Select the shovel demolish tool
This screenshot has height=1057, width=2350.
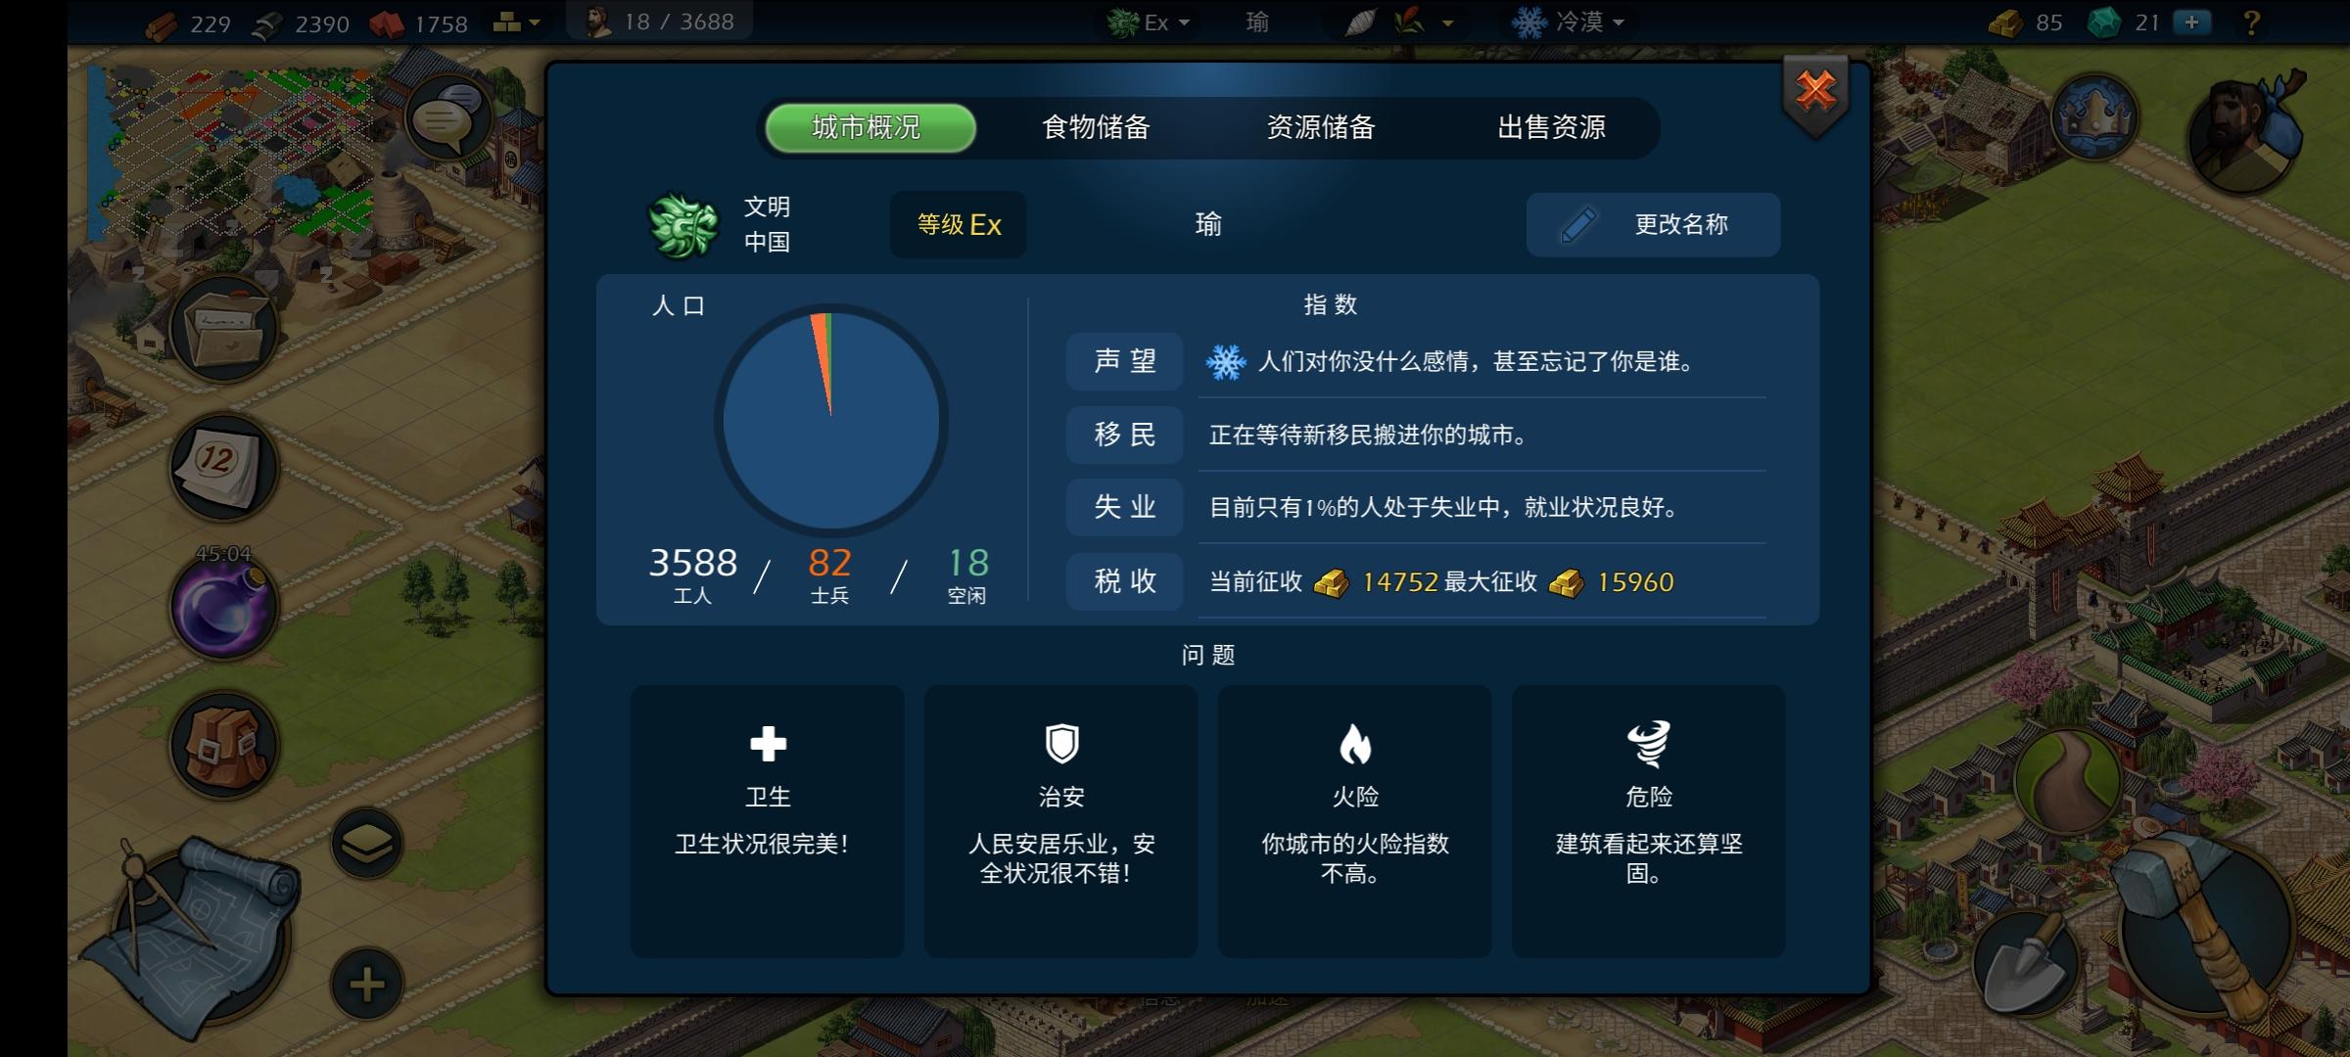click(2025, 962)
